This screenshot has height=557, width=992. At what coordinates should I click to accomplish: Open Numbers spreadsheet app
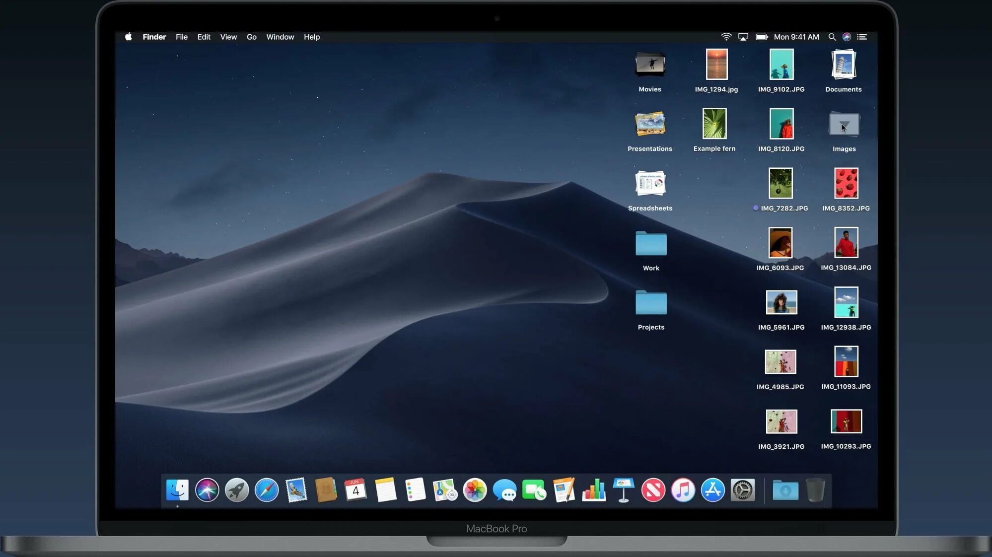point(593,490)
